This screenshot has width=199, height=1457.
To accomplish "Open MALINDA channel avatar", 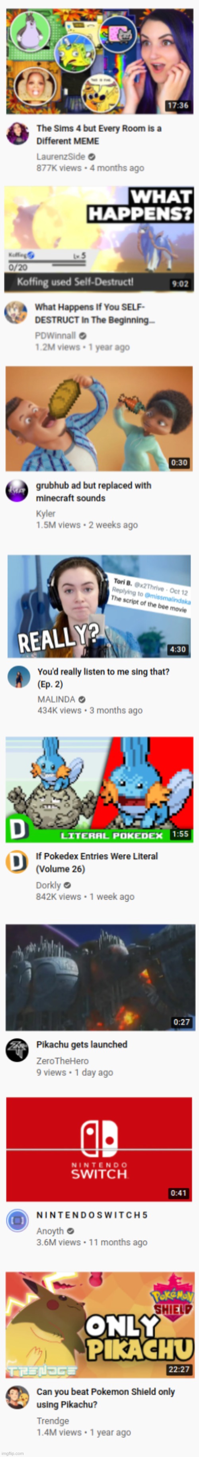I will 19,677.
